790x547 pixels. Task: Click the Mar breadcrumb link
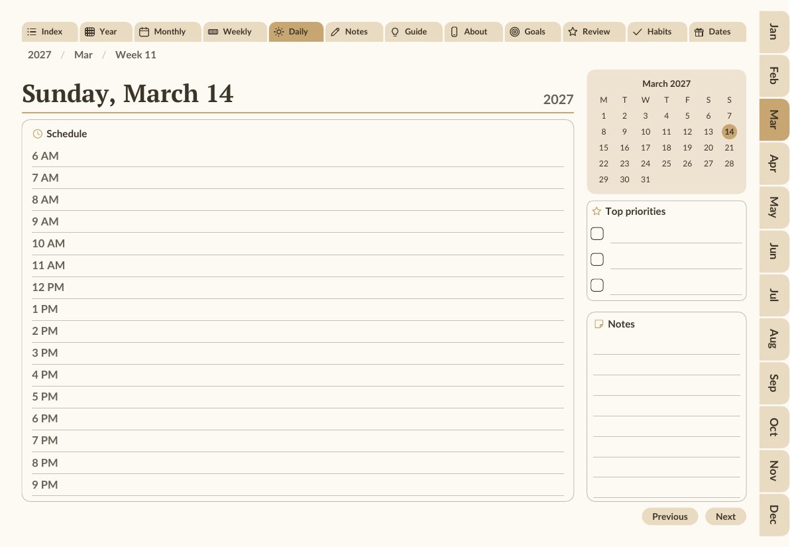point(83,55)
